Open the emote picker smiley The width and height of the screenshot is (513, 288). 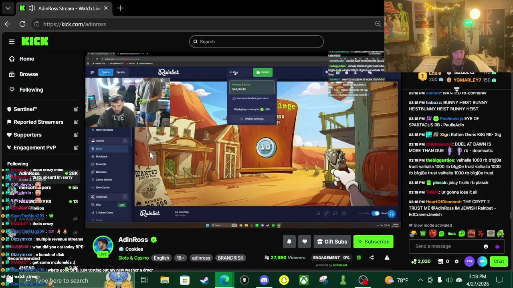point(486,246)
